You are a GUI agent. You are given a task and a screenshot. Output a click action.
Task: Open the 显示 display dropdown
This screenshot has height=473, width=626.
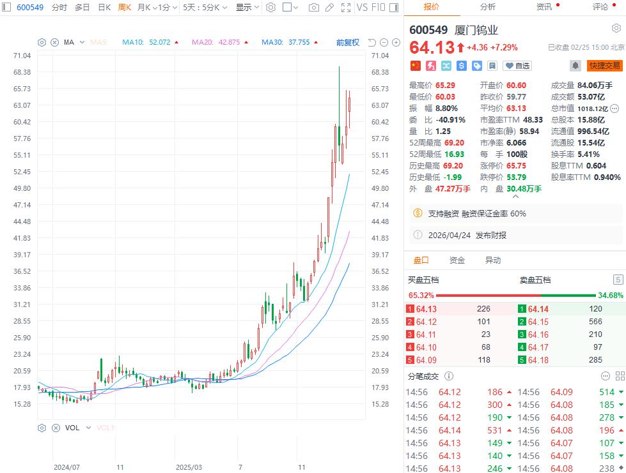coord(247,7)
